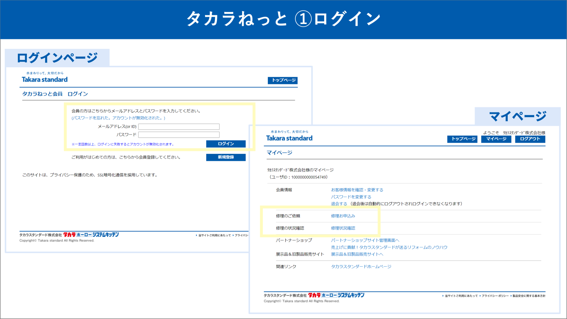Click プライバシーポリシー in the マイページ footer
This screenshot has height=319, width=567.
point(495,296)
